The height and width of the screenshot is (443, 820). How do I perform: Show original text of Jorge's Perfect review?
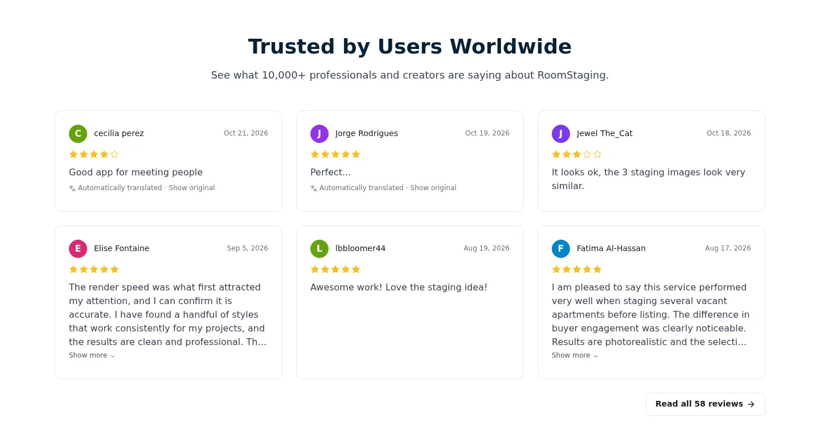click(x=433, y=188)
